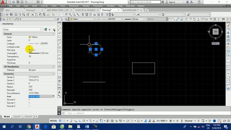Open the Format menu
Screen dimensions: 231x130
click(44, 6)
